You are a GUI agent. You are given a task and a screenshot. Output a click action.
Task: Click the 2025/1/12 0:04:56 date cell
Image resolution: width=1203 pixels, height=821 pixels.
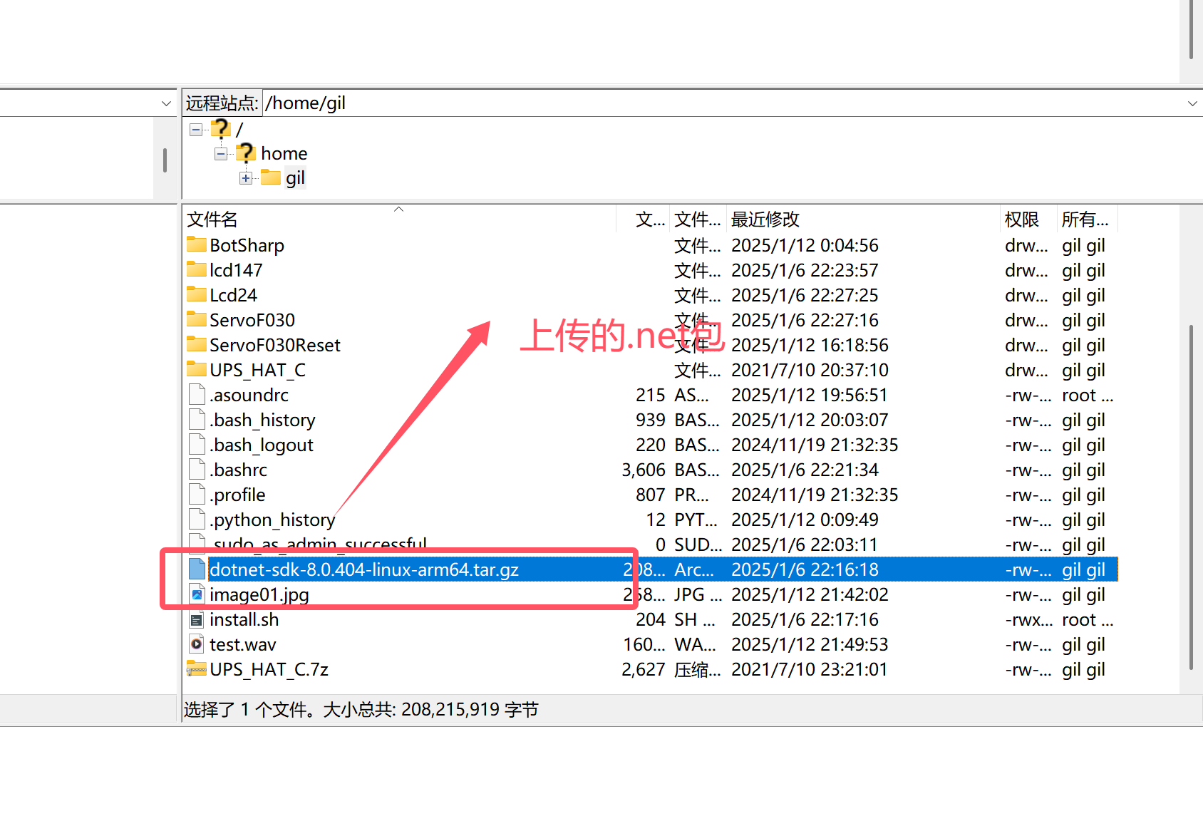(x=805, y=245)
